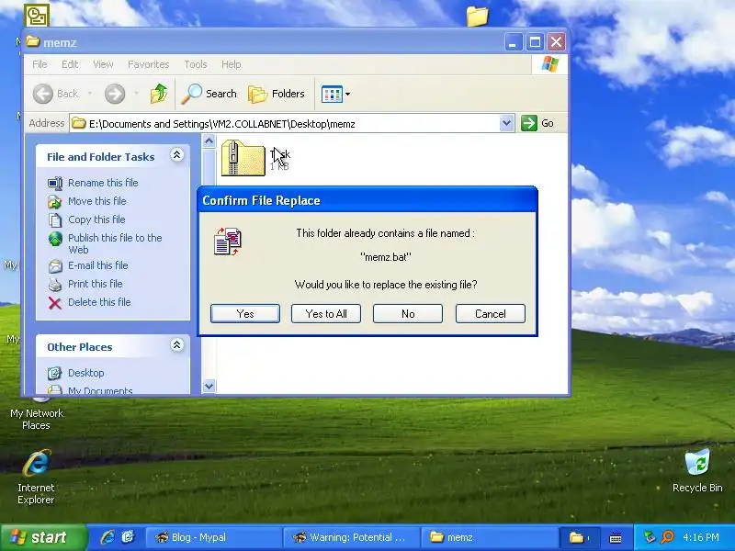Screen dimensions: 735x551
Task: Click the keyboard icon on taskbar
Action: coord(616,538)
